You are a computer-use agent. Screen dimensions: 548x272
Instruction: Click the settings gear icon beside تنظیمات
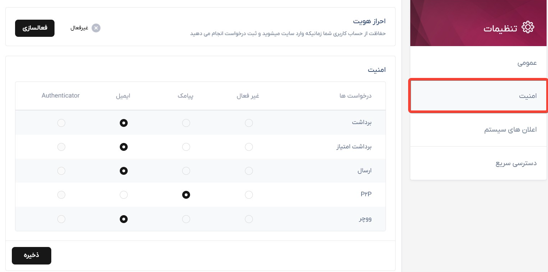[528, 28]
